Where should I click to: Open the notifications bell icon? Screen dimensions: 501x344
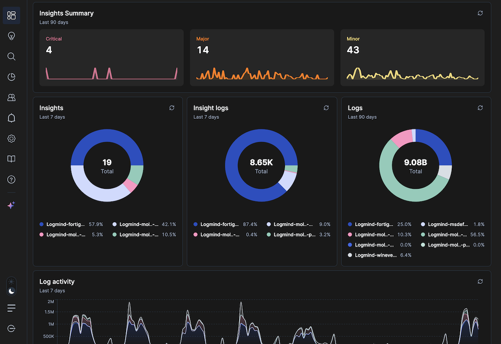pos(11,118)
